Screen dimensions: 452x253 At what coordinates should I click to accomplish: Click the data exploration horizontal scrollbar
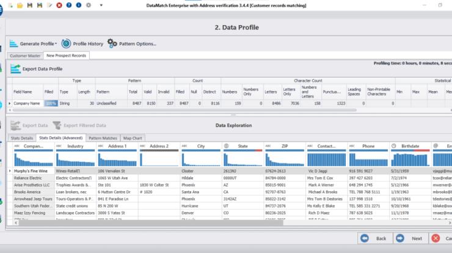[x=151, y=222]
